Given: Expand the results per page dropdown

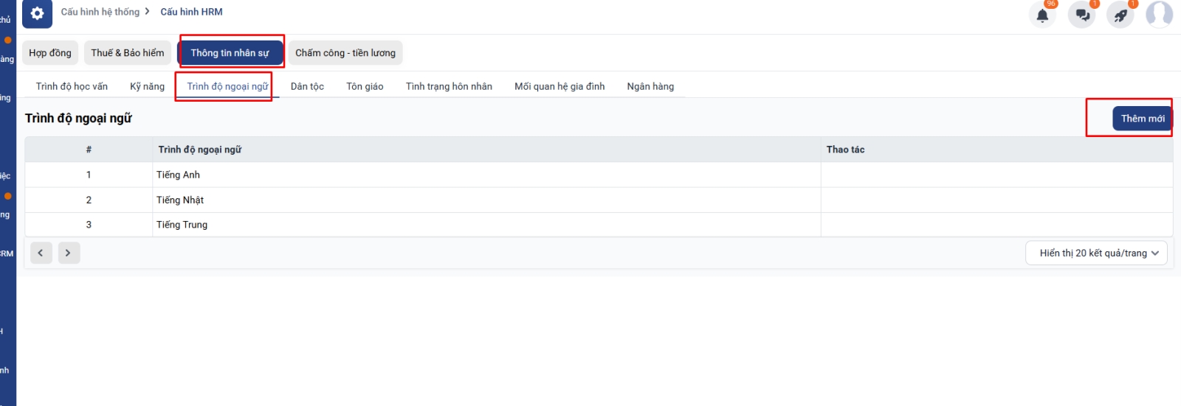Looking at the screenshot, I should 1096,253.
